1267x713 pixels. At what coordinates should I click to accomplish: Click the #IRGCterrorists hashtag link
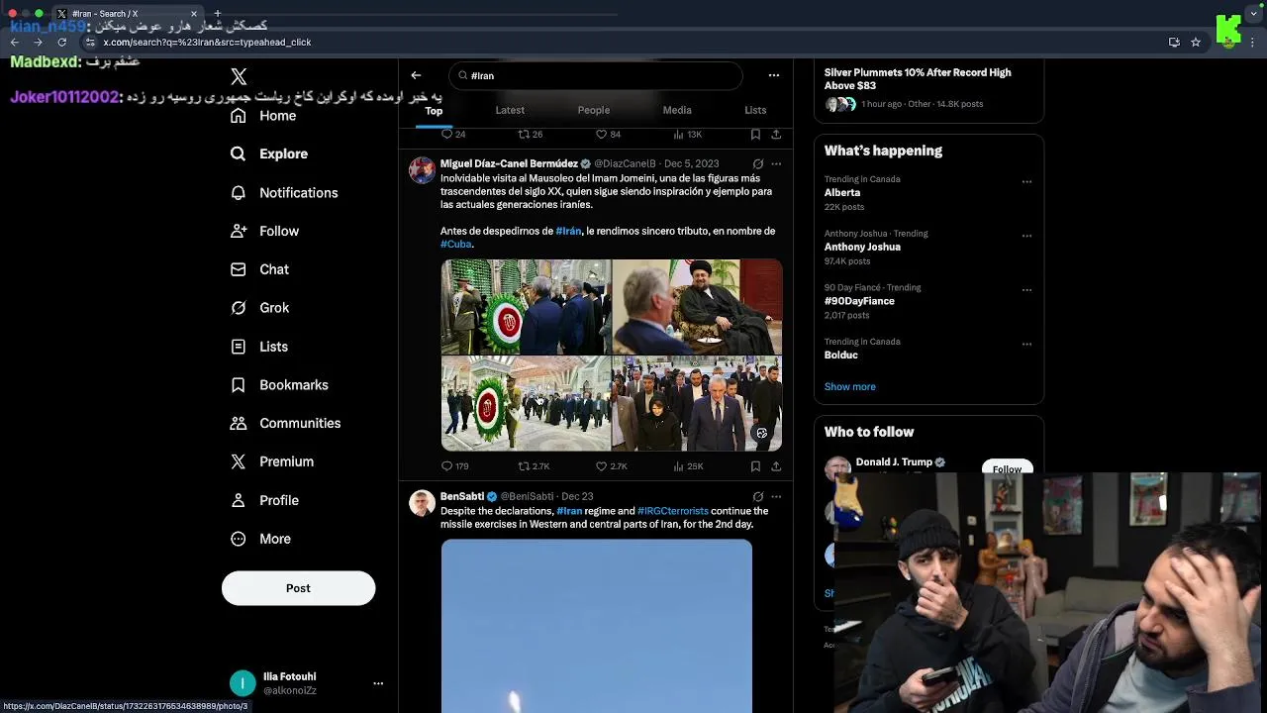pos(673,511)
